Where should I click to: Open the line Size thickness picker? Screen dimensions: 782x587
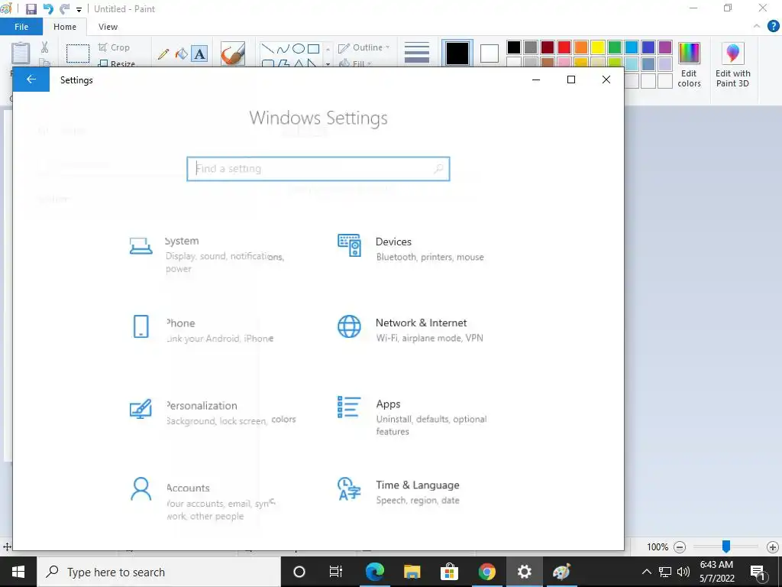tap(417, 53)
